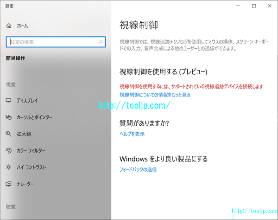Image resolution: width=278 pixels, height=220 pixels.
Task: Minimize the 設定 window
Action: 238,6
